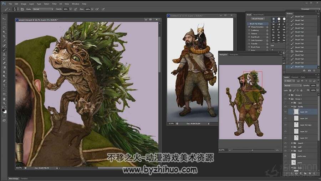Click the brush Flow value field

pyautogui.click(x=88, y=9)
